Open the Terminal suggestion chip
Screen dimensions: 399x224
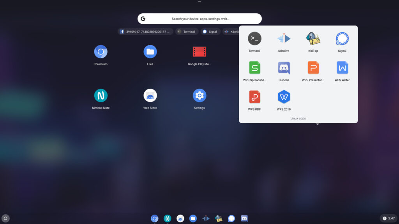point(187,32)
